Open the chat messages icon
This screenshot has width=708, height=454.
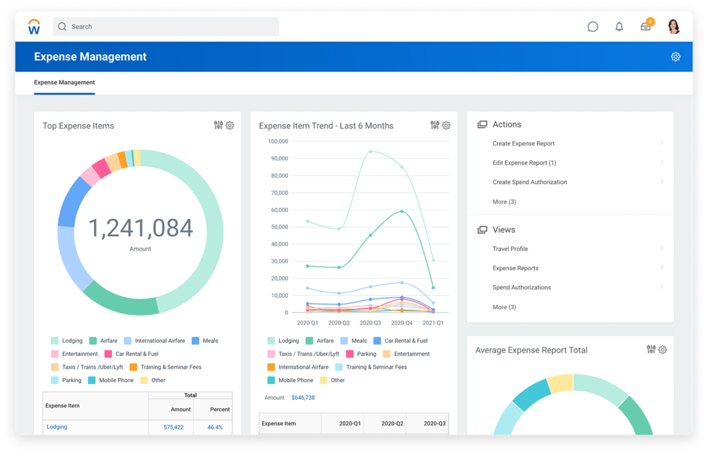click(592, 27)
